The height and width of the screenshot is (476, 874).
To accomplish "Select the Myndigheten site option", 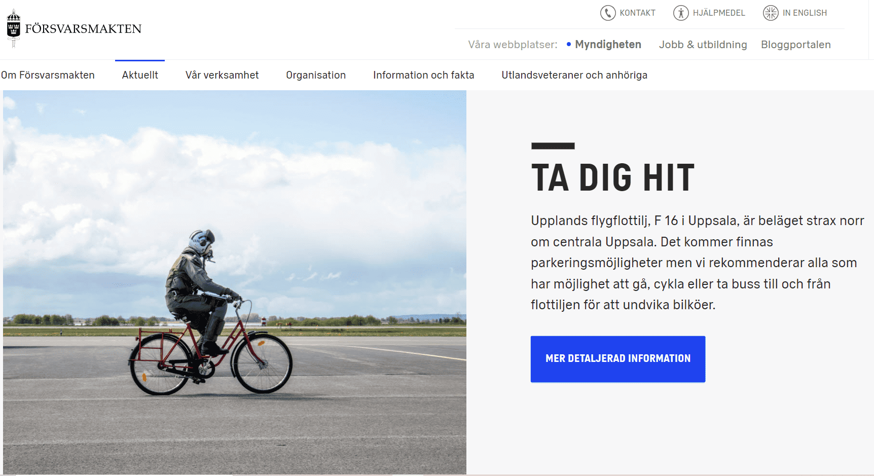I will coord(608,45).
